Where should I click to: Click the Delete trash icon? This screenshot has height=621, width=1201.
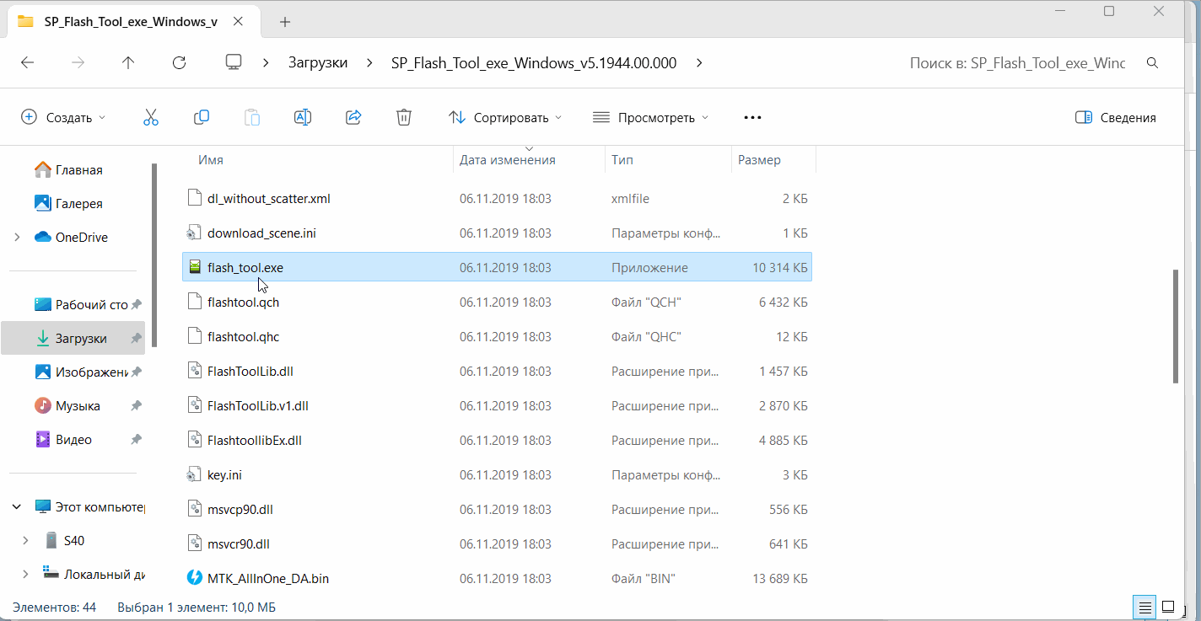click(404, 118)
